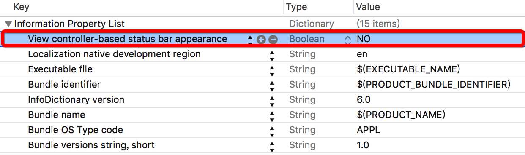Click the minus icon to remove row
The image size is (525, 155).
(273, 40)
